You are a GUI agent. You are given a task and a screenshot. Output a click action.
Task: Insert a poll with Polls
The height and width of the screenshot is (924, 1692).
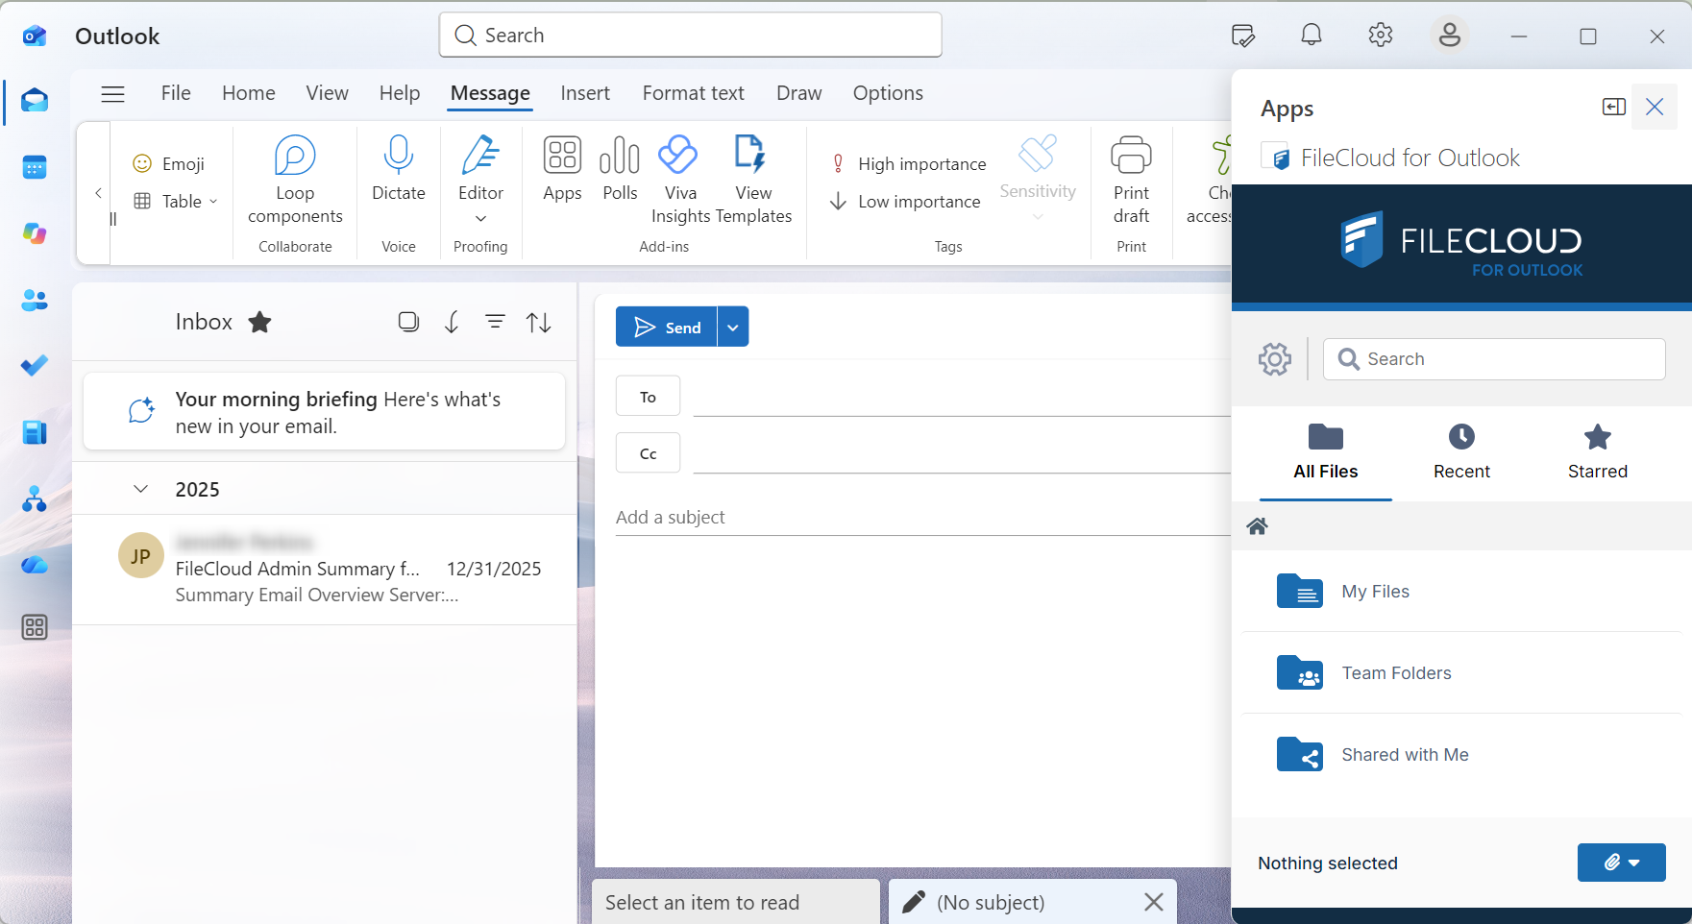[620, 169]
